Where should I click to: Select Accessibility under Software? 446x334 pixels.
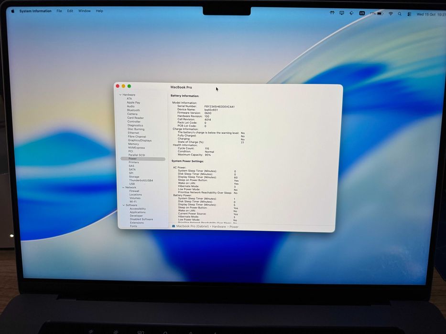138,209
